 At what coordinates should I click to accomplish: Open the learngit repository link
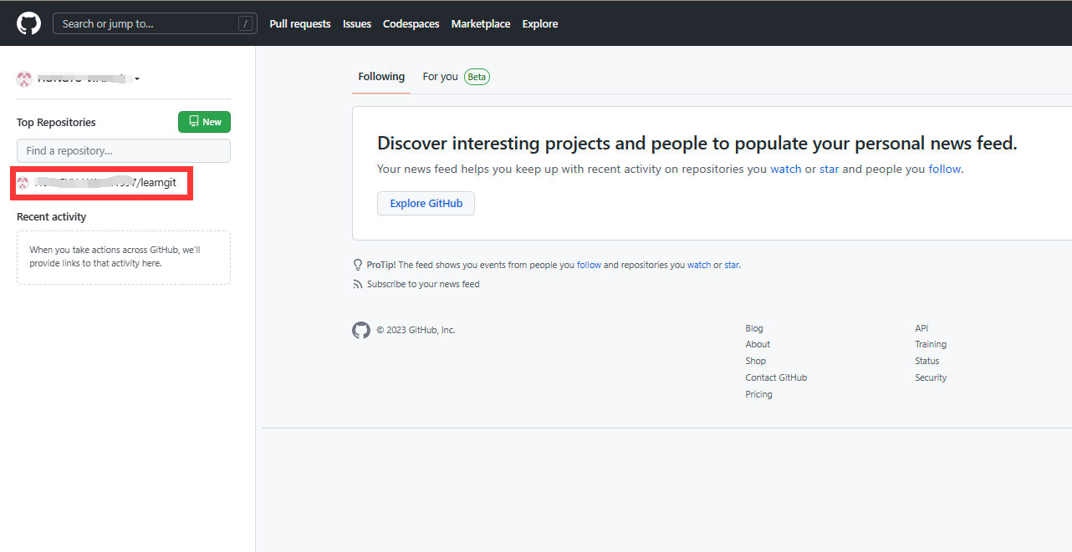click(x=105, y=183)
